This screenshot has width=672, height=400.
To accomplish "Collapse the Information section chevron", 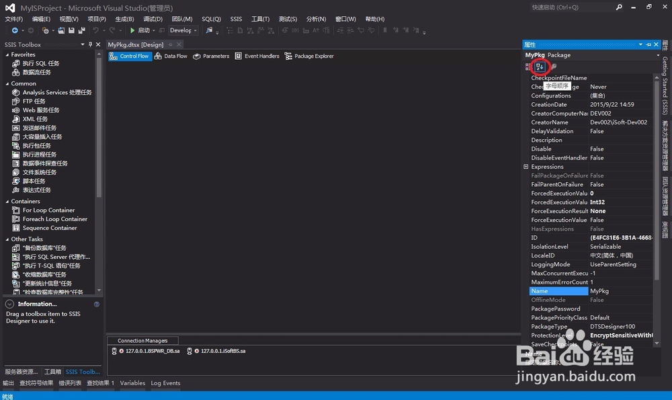I will pos(9,304).
